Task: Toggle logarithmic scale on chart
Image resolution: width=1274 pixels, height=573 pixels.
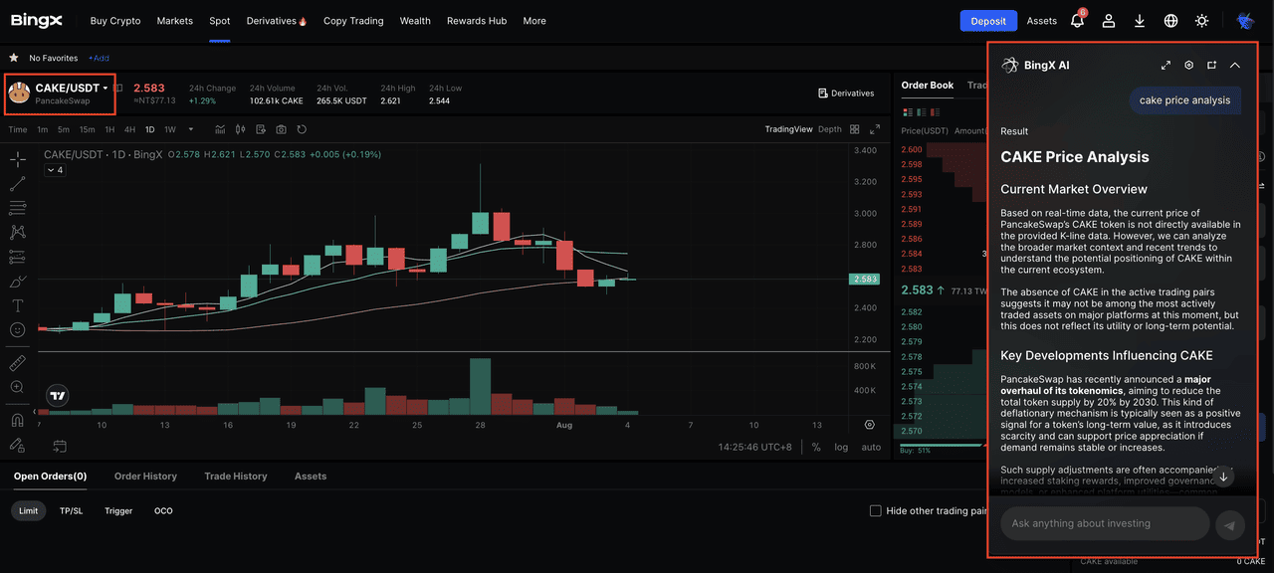Action: coord(841,448)
